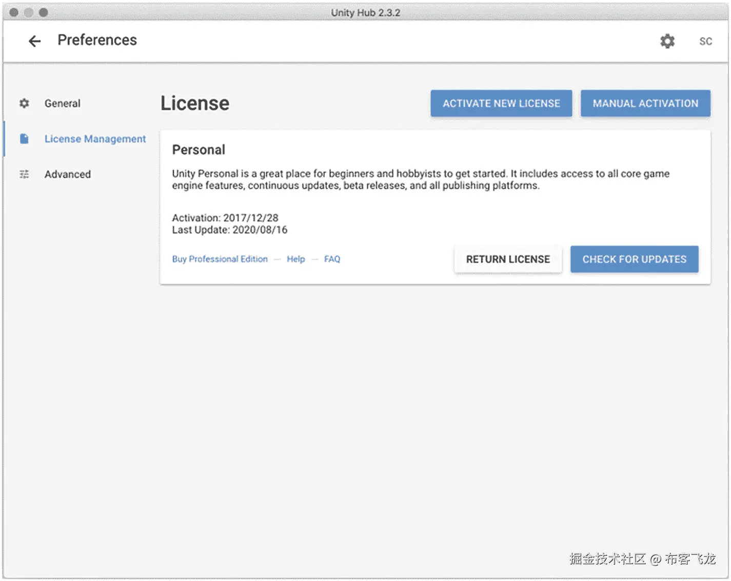Click the Preferences page title
The image size is (731, 581).
coord(97,40)
